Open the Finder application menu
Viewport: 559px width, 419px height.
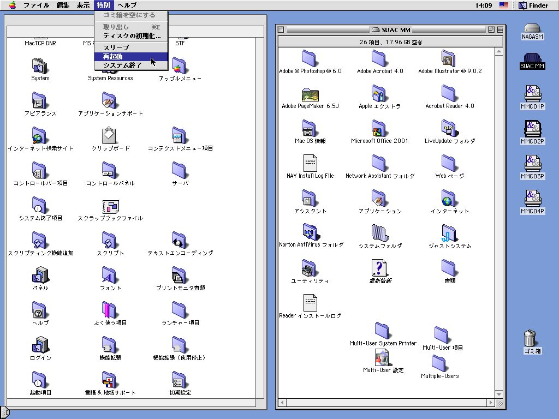533,5
